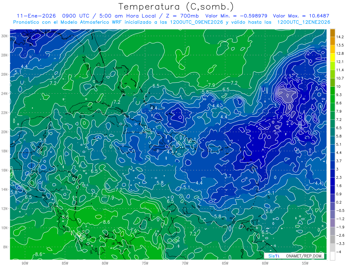Click the purple colorbar swatch above -1.9
The height and width of the screenshot is (267, 346).
[332, 223]
